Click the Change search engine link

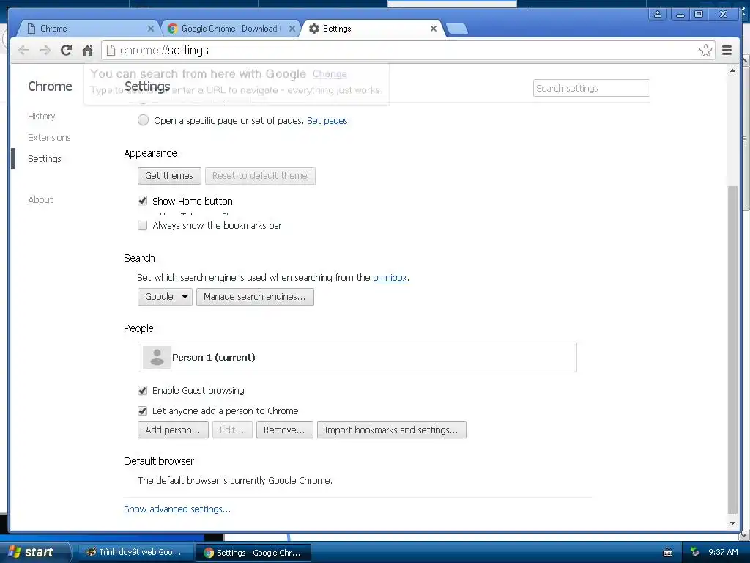coord(330,74)
